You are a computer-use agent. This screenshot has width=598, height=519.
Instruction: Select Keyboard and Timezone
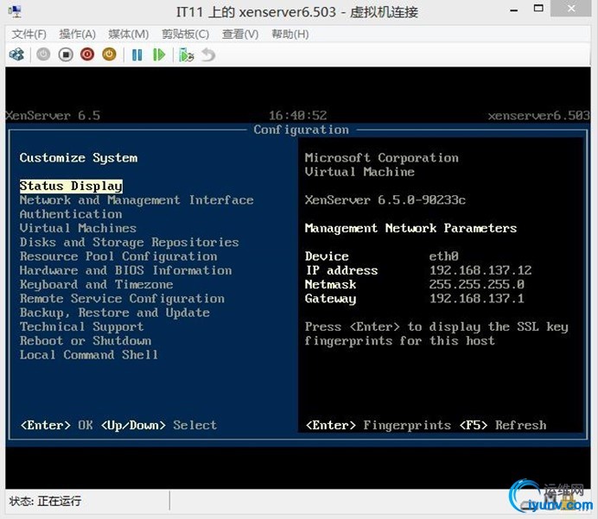coord(97,285)
